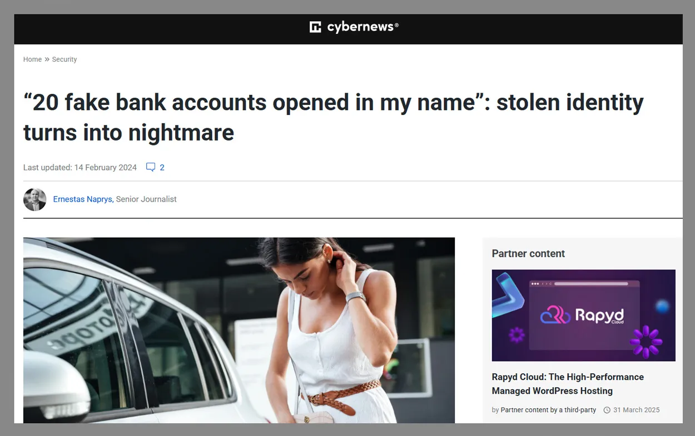Click the Partner content by a third-party byline

[548, 410]
